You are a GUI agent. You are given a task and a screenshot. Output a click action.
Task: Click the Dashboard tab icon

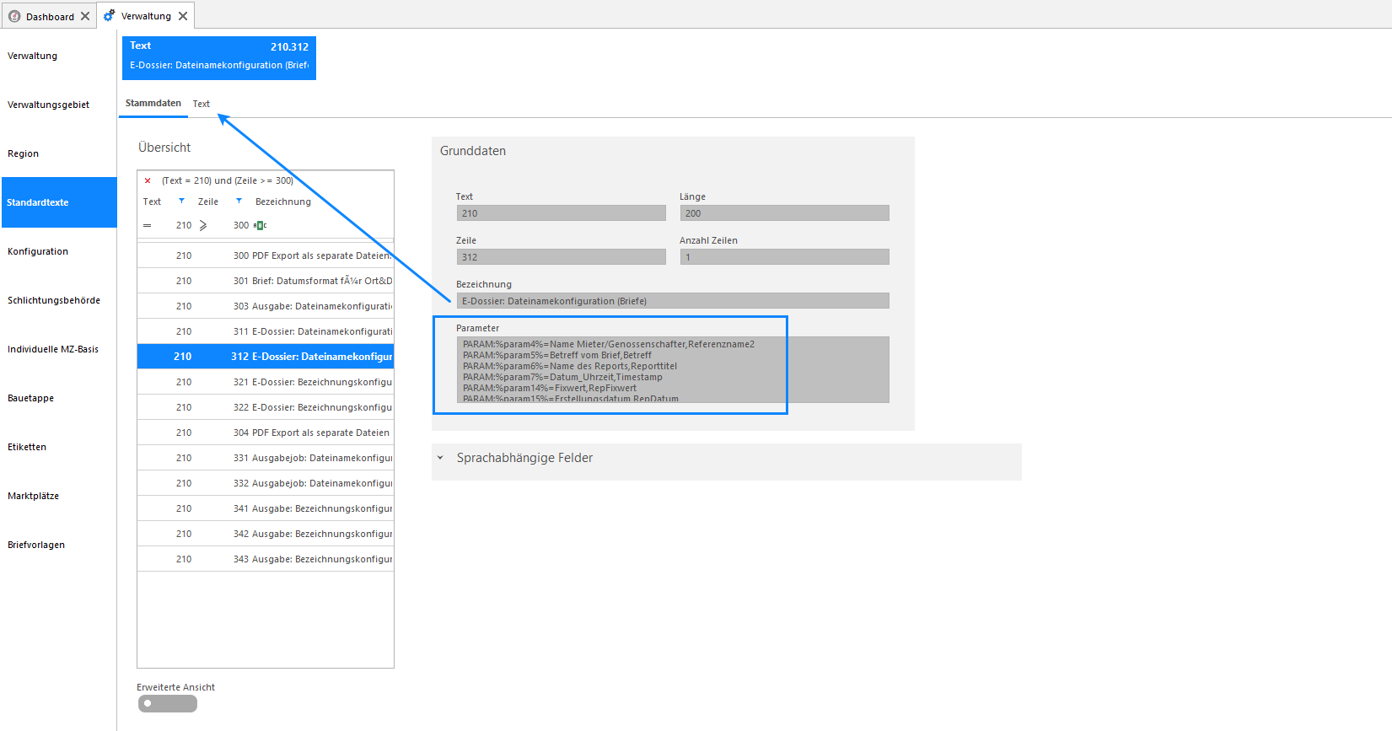click(x=14, y=16)
